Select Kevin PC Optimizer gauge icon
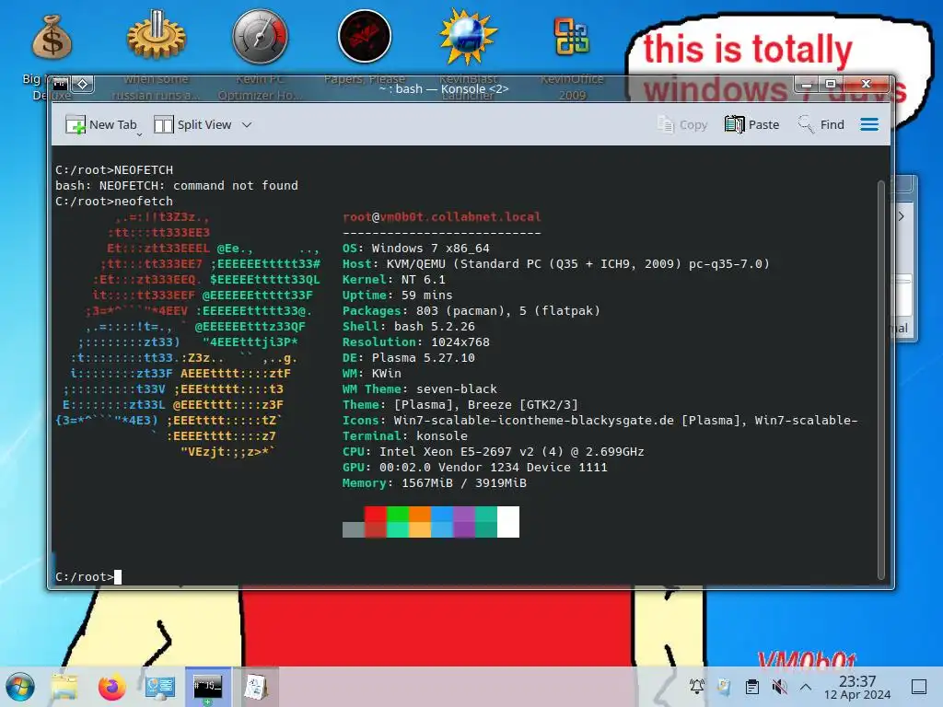 coord(260,36)
